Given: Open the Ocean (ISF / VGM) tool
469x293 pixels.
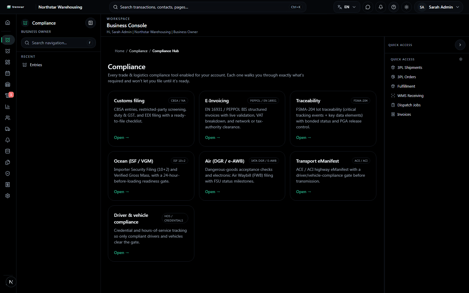Looking at the screenshot, I should coord(121,192).
